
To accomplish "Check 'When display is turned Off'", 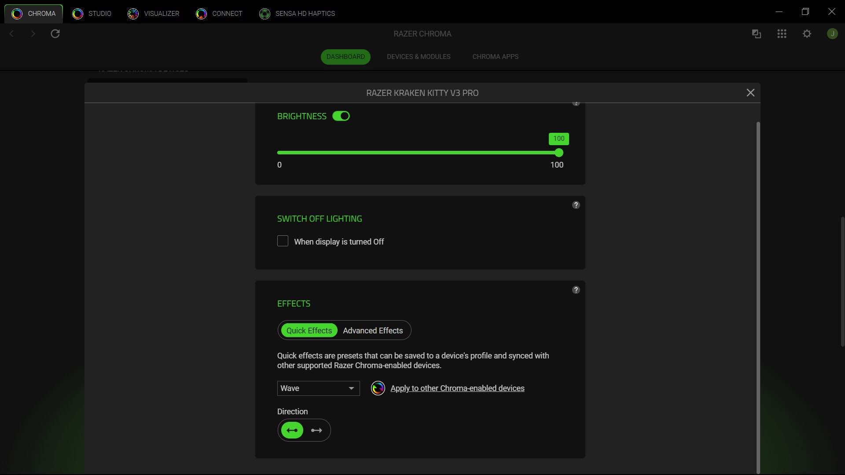I will tap(283, 241).
